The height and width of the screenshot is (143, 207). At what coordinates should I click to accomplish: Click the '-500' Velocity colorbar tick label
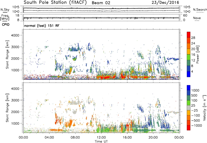[x=196, y=121]
